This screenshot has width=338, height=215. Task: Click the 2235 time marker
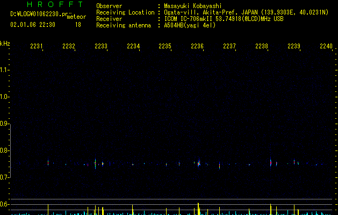pos(165,46)
